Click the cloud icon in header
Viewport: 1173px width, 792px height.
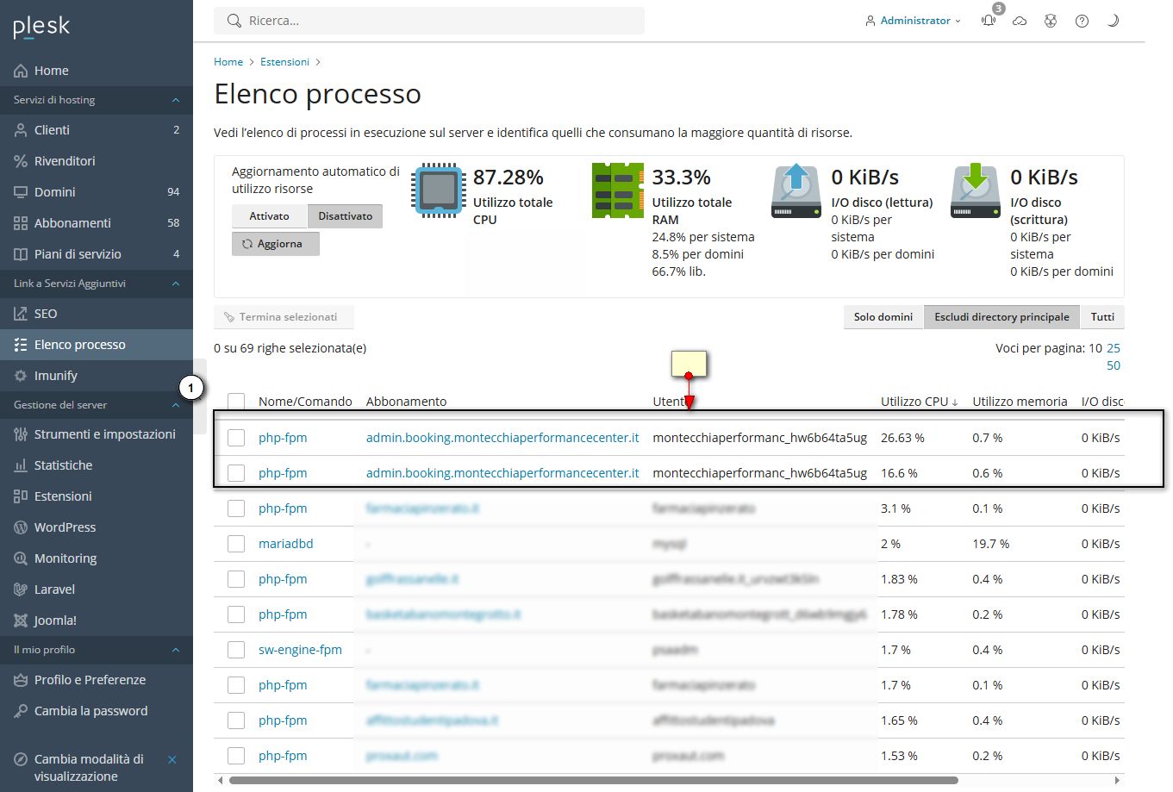1020,21
